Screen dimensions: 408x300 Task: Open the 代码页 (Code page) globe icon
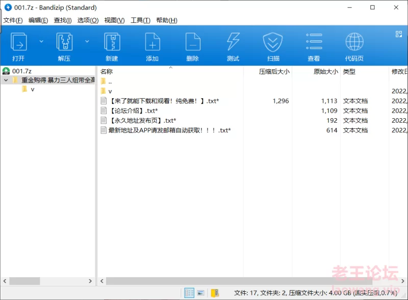click(x=354, y=46)
